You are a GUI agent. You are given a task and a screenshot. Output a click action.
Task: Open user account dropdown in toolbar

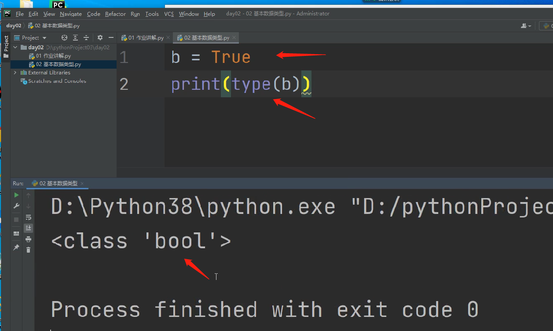point(526,26)
